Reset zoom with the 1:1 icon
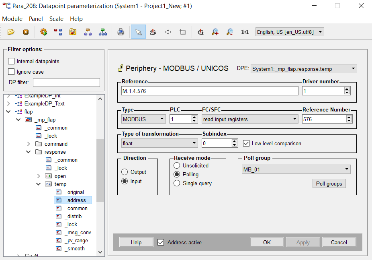This screenshot has height=260, width=372. [245, 32]
